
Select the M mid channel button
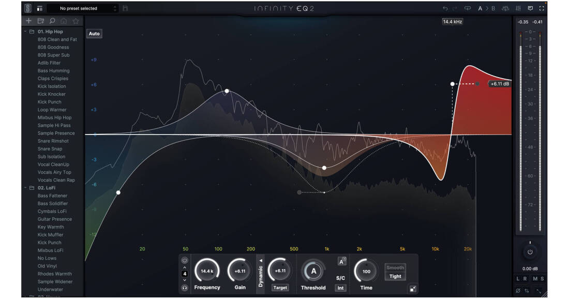pos(536,279)
